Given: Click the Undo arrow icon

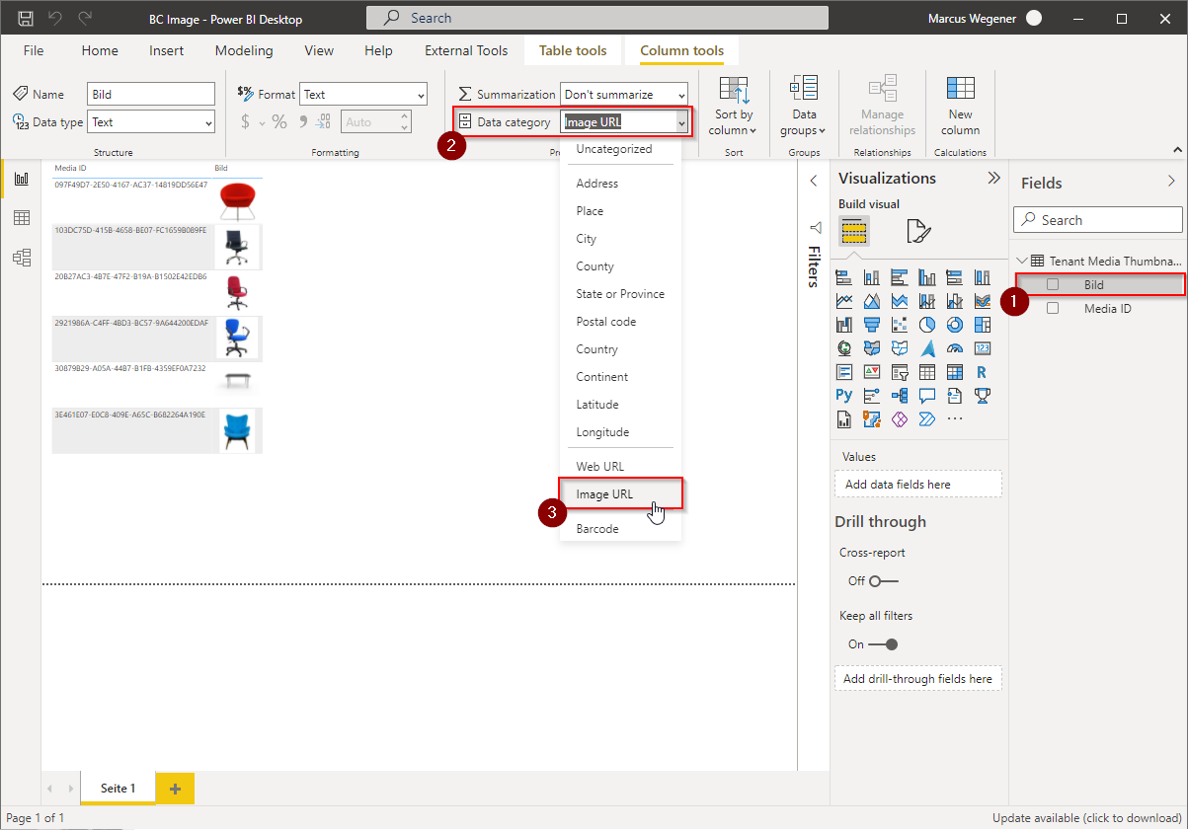Looking at the screenshot, I should tap(55, 19).
